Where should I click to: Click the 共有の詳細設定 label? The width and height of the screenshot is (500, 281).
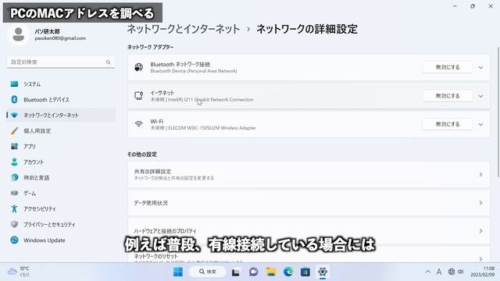[152, 172]
